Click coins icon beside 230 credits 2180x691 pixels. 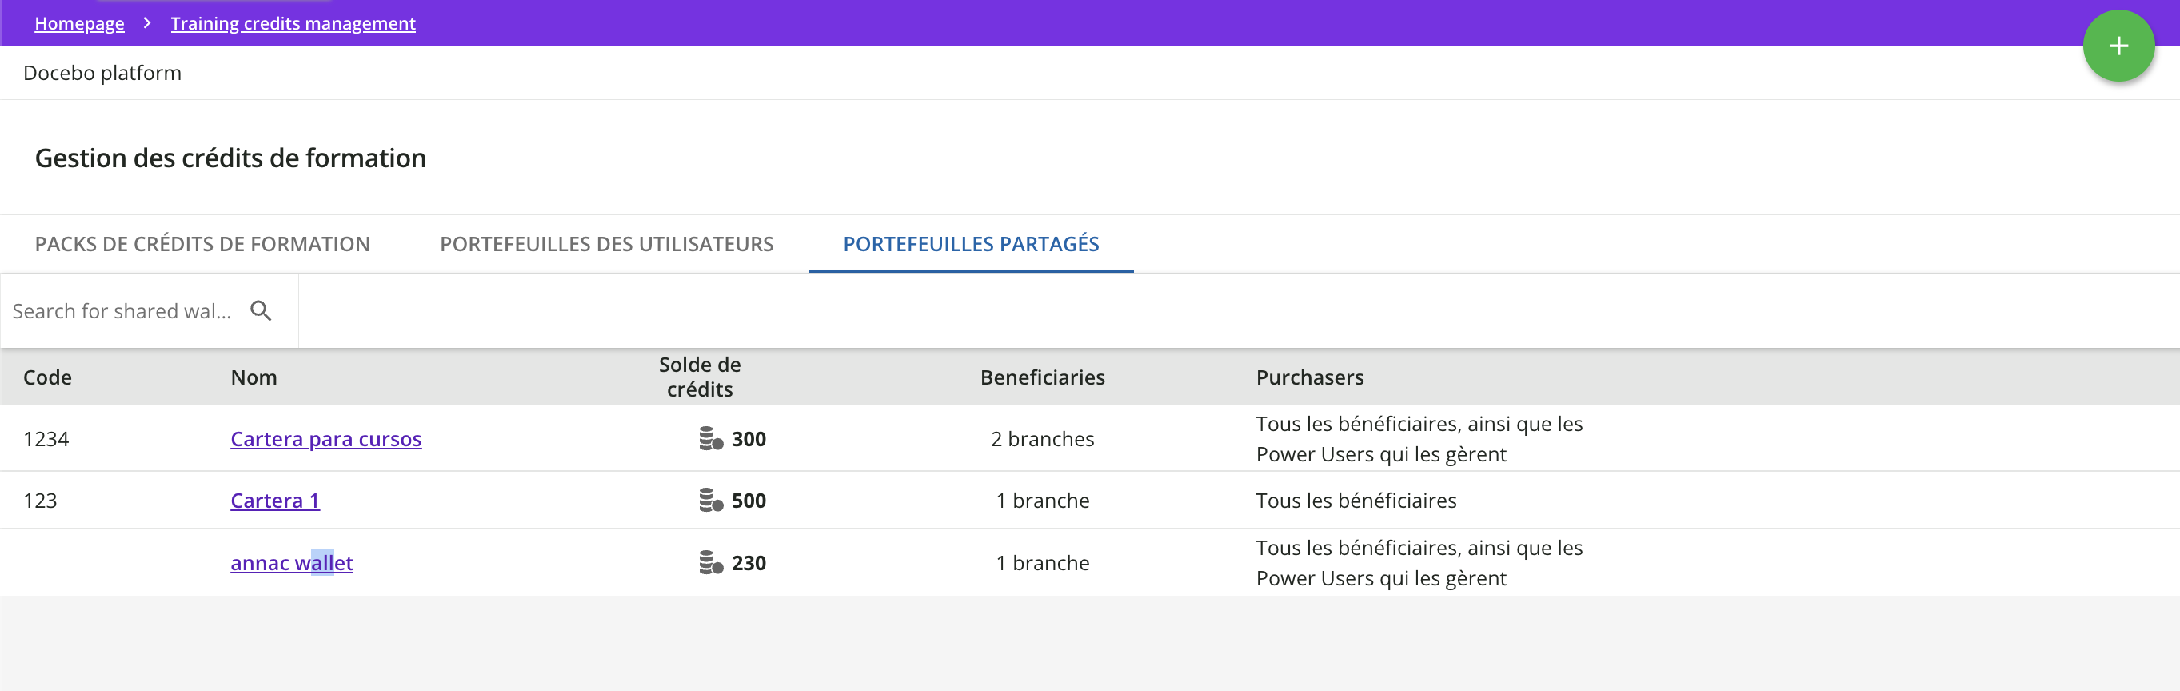point(711,562)
